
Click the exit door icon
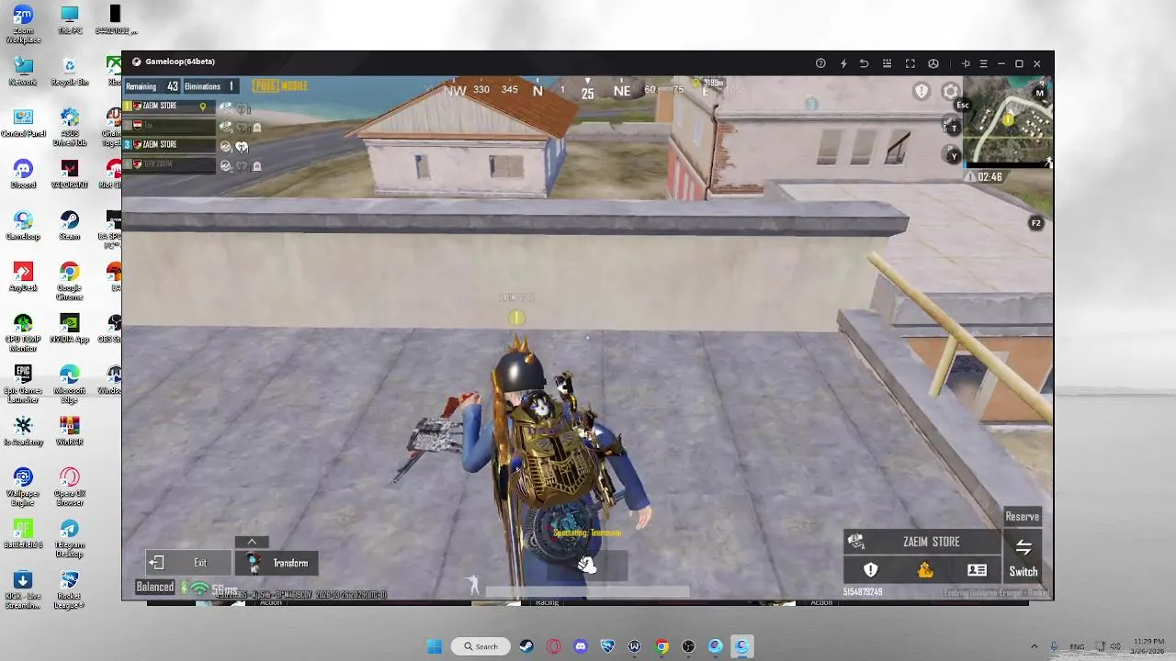[156, 563]
